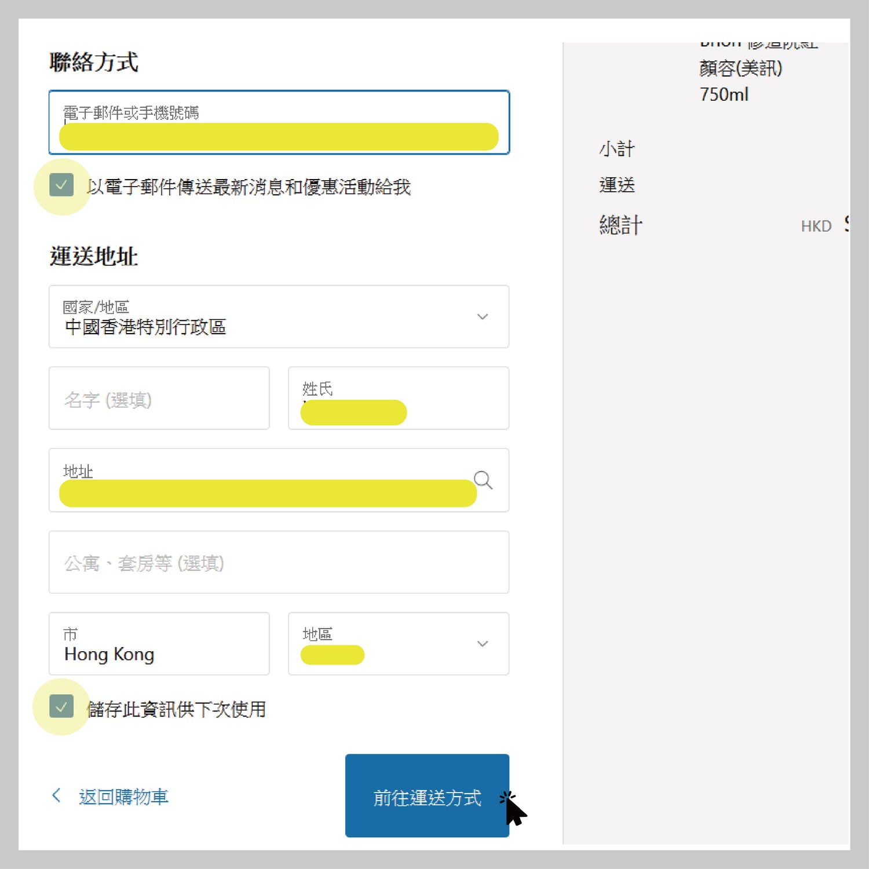Uncheck 儲存此資訊供下次使用 checkbox
Viewport: 869px width, 869px height.
61,706
